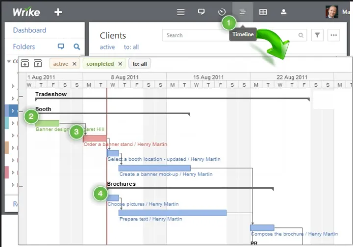353x247 pixels.
Task: Remove the active filter tag
Action: [75, 64]
